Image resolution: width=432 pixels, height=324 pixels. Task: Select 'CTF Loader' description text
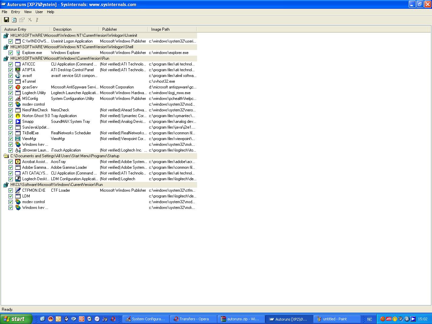click(x=60, y=190)
